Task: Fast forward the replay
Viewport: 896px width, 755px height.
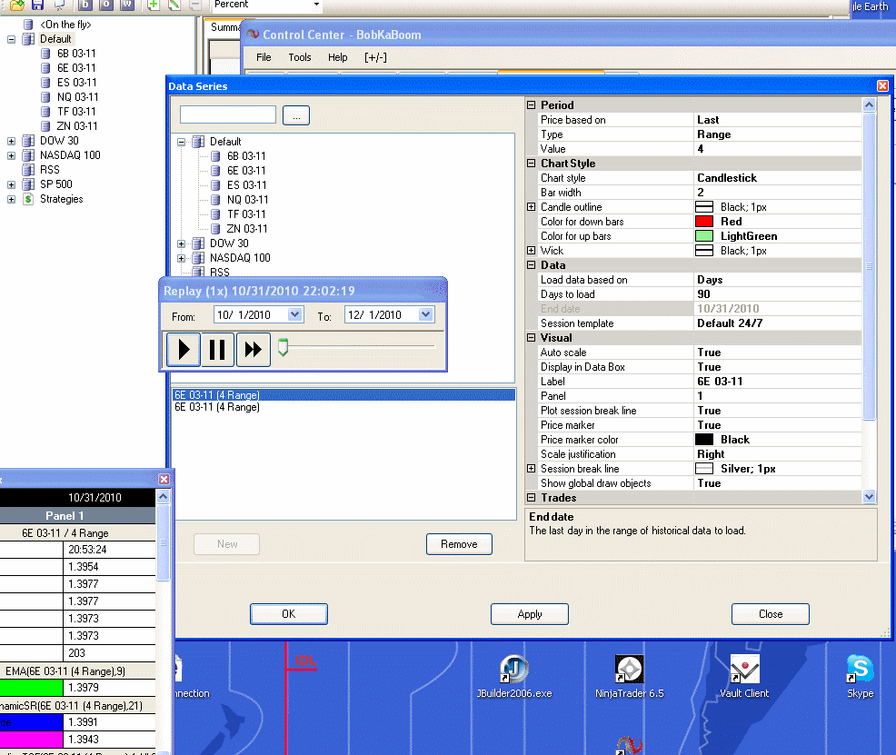Action: click(253, 349)
